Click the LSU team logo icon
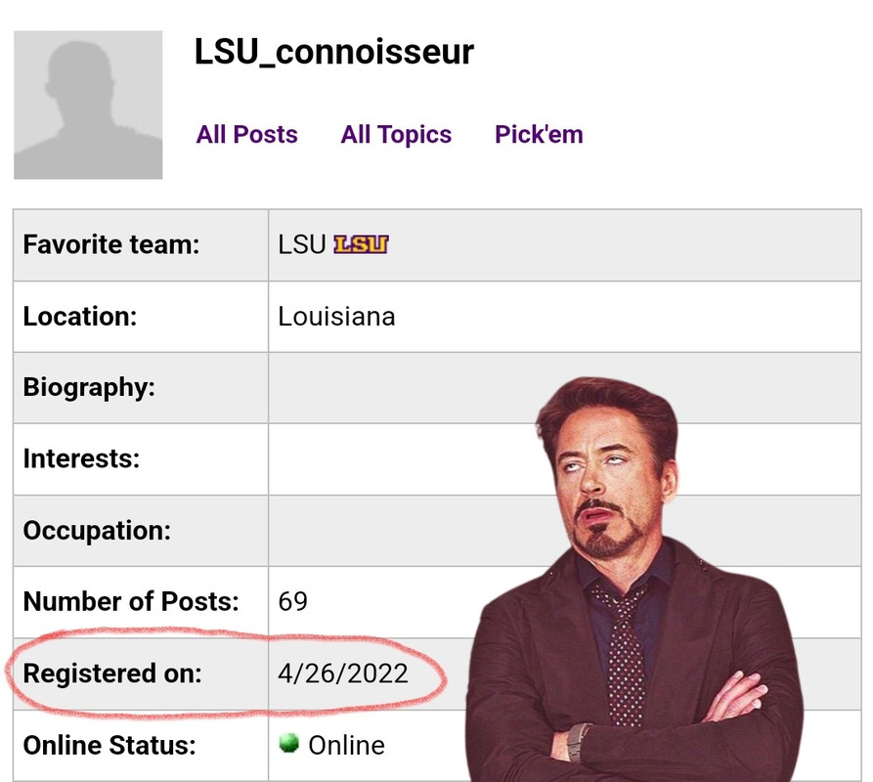The width and height of the screenshot is (873, 782). [x=361, y=244]
